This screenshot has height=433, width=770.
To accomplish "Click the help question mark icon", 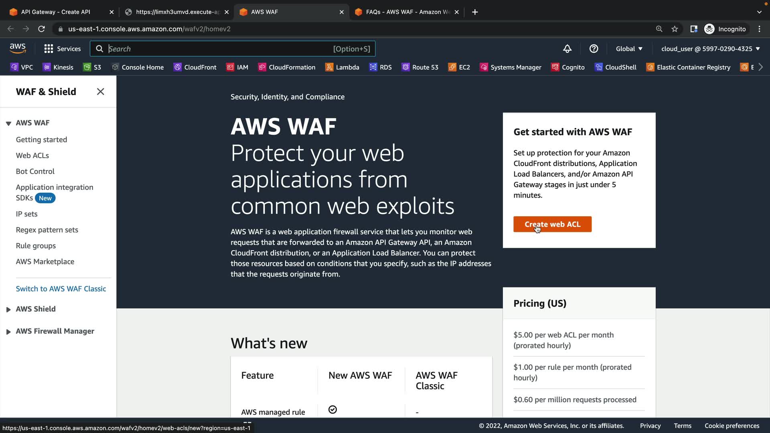I will [x=594, y=49].
